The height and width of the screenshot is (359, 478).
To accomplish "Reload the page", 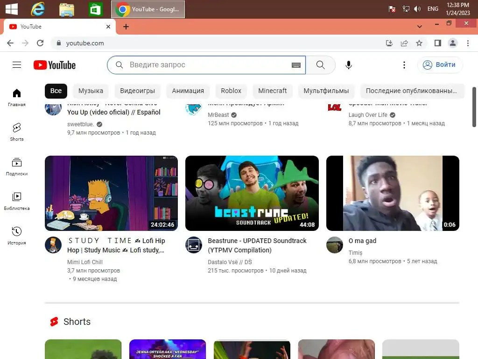I will click(x=40, y=43).
